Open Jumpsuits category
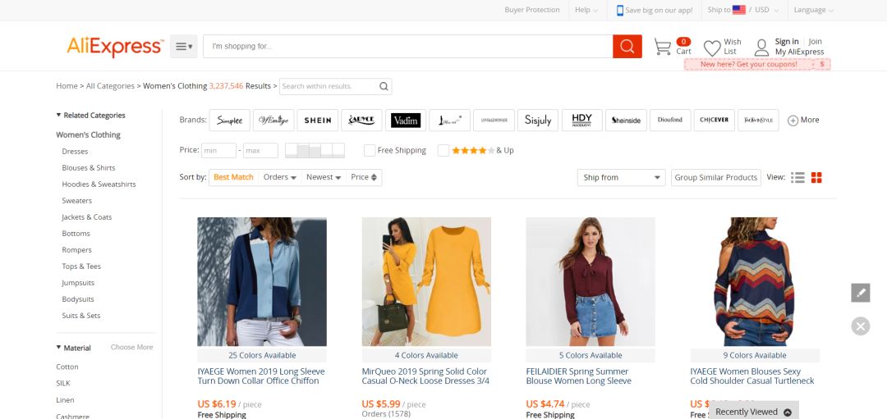Viewport: 887px width, 419px height. coord(78,283)
